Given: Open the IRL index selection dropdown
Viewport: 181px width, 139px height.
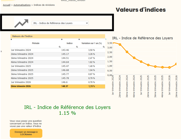Looking at the screenshot, I should tap(60, 23).
